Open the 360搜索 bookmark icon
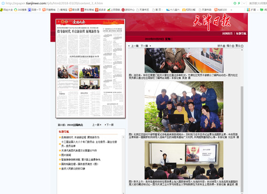This screenshot has width=267, height=194. (16, 10)
